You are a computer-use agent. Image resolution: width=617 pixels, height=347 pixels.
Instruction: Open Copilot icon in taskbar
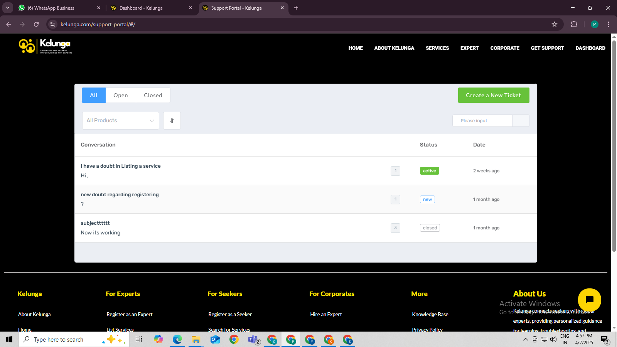coord(158,339)
